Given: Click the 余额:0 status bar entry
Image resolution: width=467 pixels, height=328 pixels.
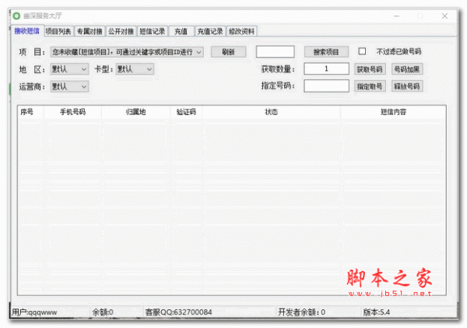Looking at the screenshot, I should tap(103, 312).
